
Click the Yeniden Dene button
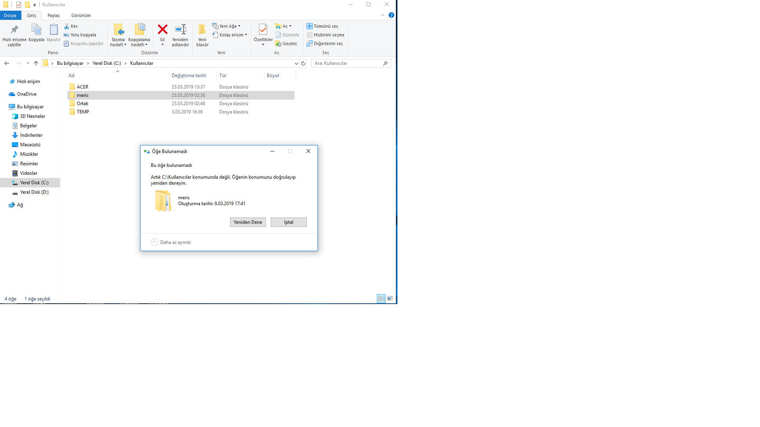248,222
